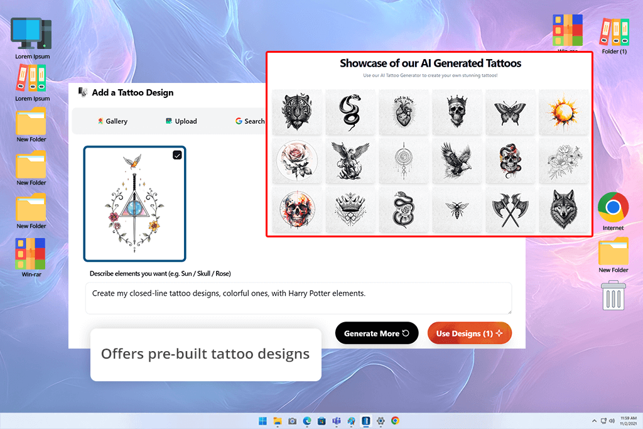Image resolution: width=643 pixels, height=429 pixels.
Task: Open the Folder (1) binders icon
Action: 614,36
